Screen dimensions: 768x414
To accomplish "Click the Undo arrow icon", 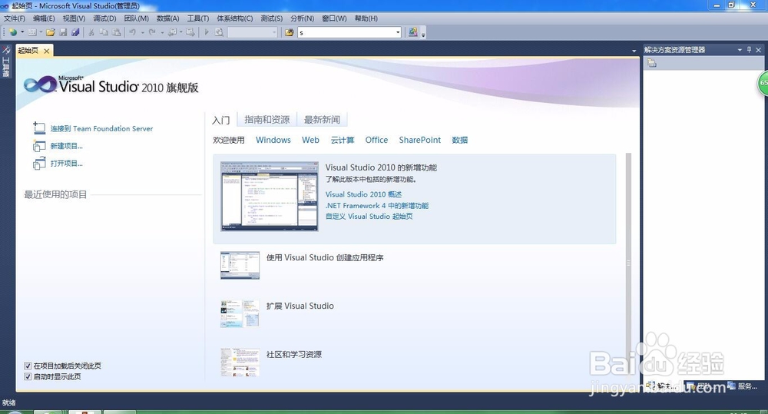I will [x=133, y=32].
